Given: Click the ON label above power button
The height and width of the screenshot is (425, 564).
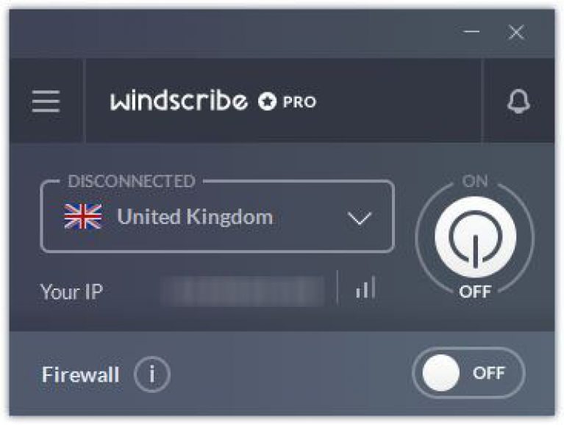Looking at the screenshot, I should (x=475, y=181).
